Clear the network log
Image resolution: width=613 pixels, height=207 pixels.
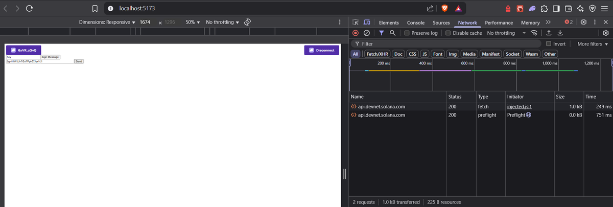coord(366,33)
